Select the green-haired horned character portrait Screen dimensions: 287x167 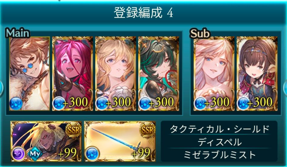point(159,74)
